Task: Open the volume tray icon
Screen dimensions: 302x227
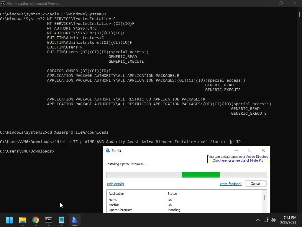Action: point(273,220)
